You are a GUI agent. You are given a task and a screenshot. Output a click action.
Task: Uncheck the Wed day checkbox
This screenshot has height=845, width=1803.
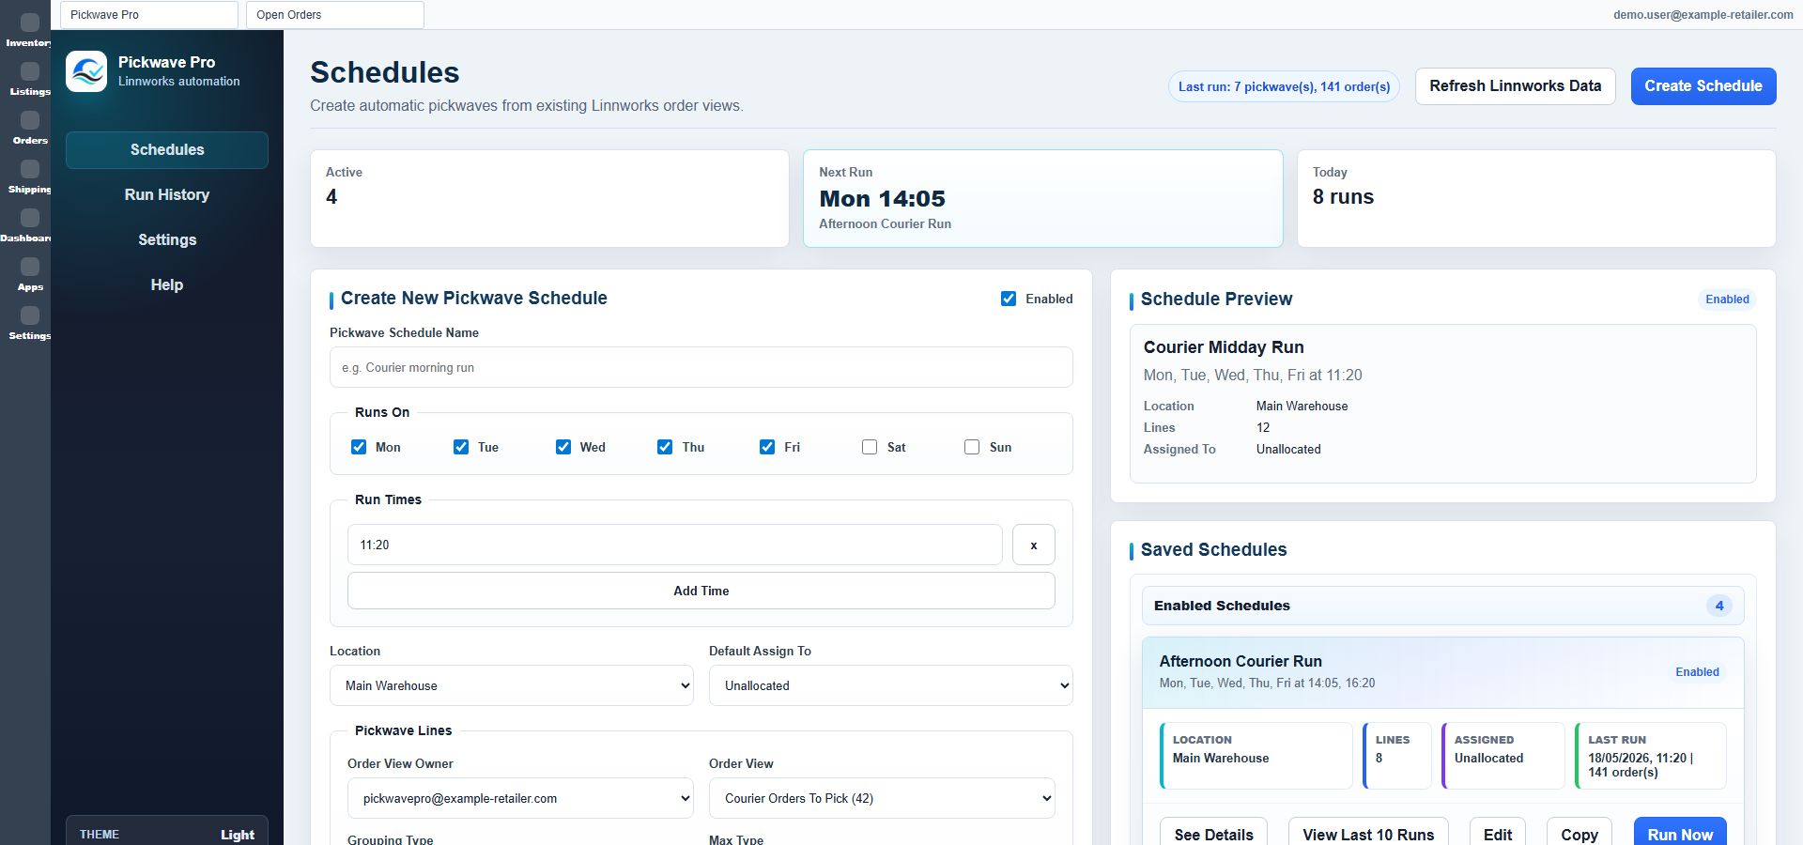563,447
